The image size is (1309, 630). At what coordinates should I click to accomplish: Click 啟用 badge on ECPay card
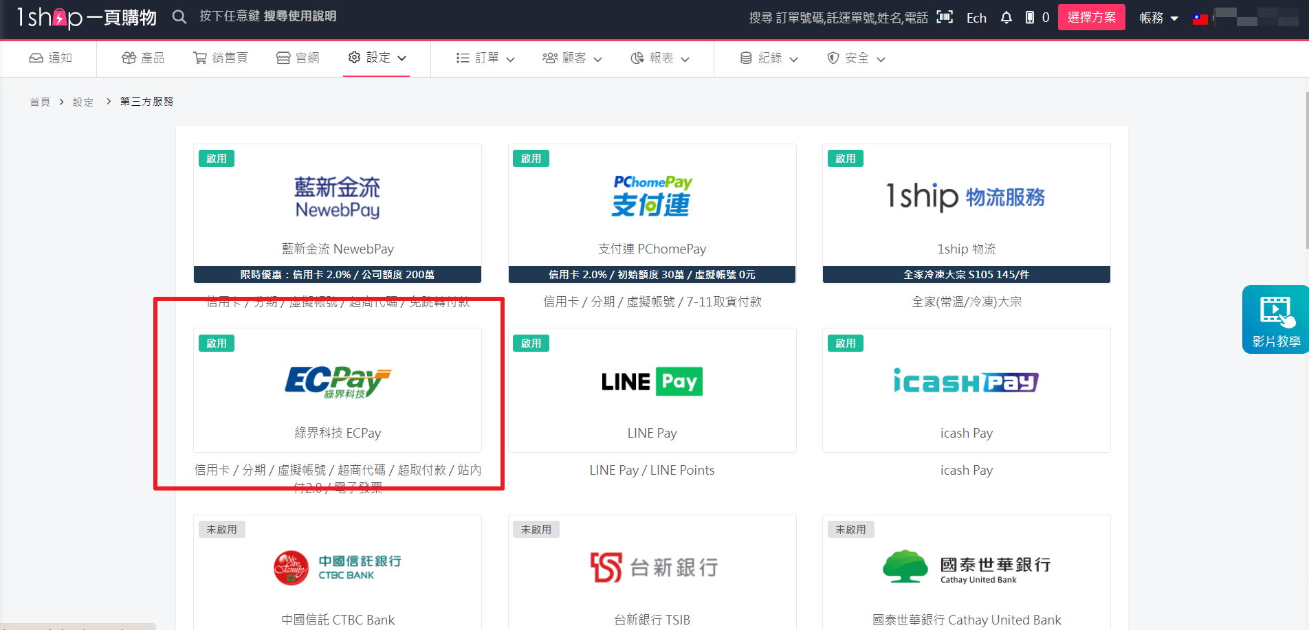pos(217,344)
